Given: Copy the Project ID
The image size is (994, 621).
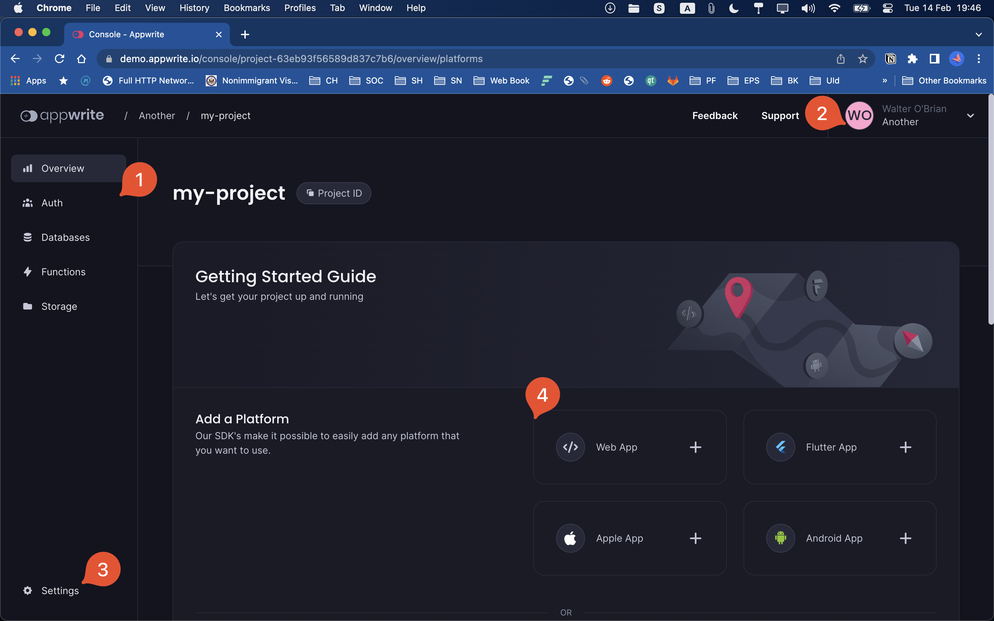Looking at the screenshot, I should coord(333,193).
